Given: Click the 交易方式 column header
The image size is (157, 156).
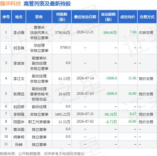Looking at the screenshot, I should coord(147,17).
